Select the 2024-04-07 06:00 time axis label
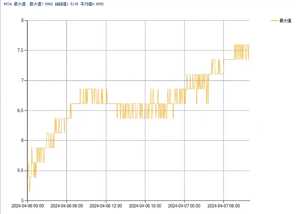Image resolution: width=296 pixels, height=214 pixels. coord(223,205)
